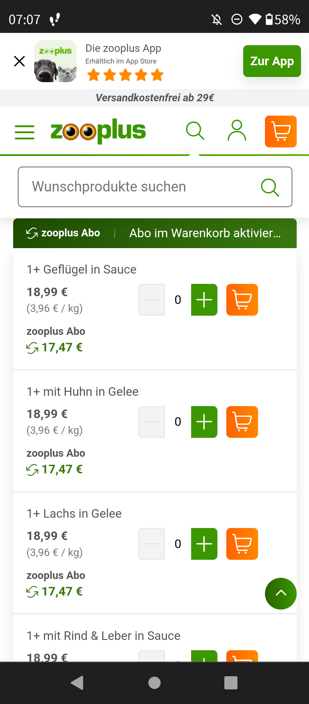This screenshot has width=309, height=704.
Task: Submit search with magnifier in search box
Action: 270,187
